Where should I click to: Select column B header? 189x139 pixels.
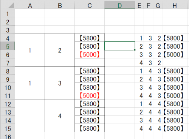click(x=60, y=6)
